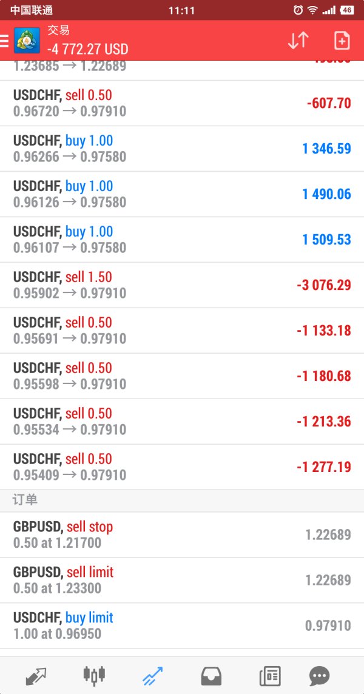This screenshot has width=364, height=694.
Task: Open the Quotes tab with arrows icon
Action: pyautogui.click(x=36, y=676)
